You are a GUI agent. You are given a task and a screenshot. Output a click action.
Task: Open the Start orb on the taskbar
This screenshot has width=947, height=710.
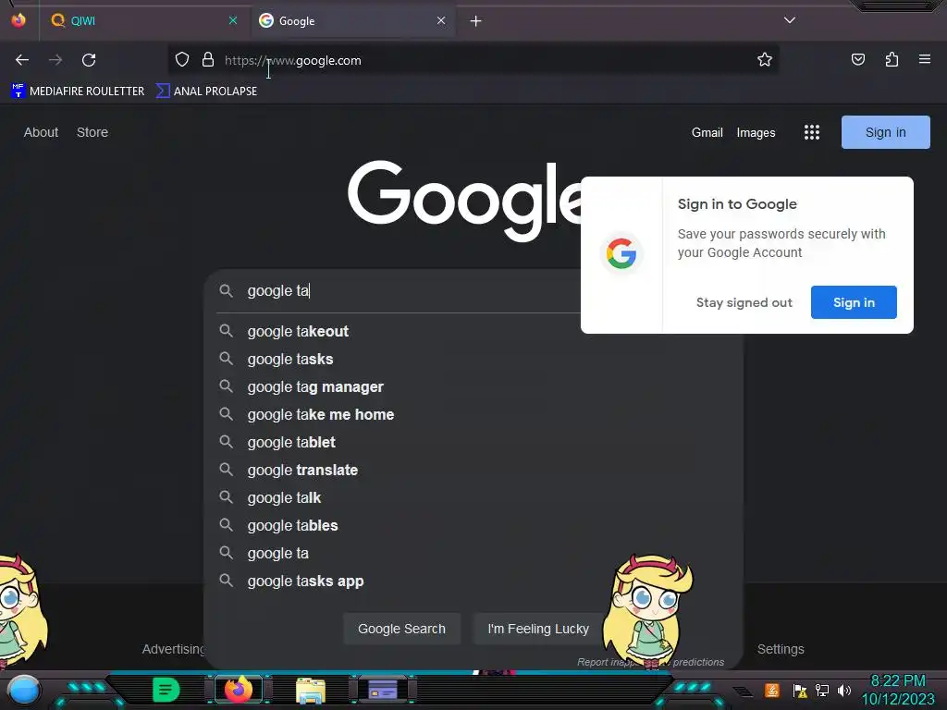tap(24, 690)
